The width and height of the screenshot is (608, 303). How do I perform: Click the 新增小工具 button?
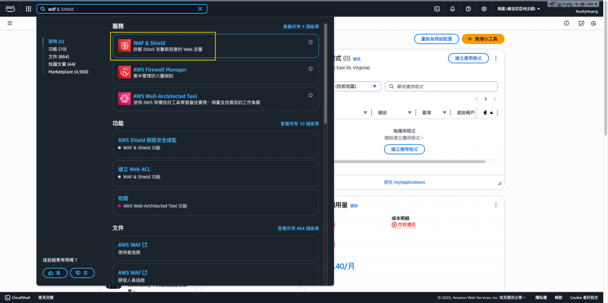point(483,39)
